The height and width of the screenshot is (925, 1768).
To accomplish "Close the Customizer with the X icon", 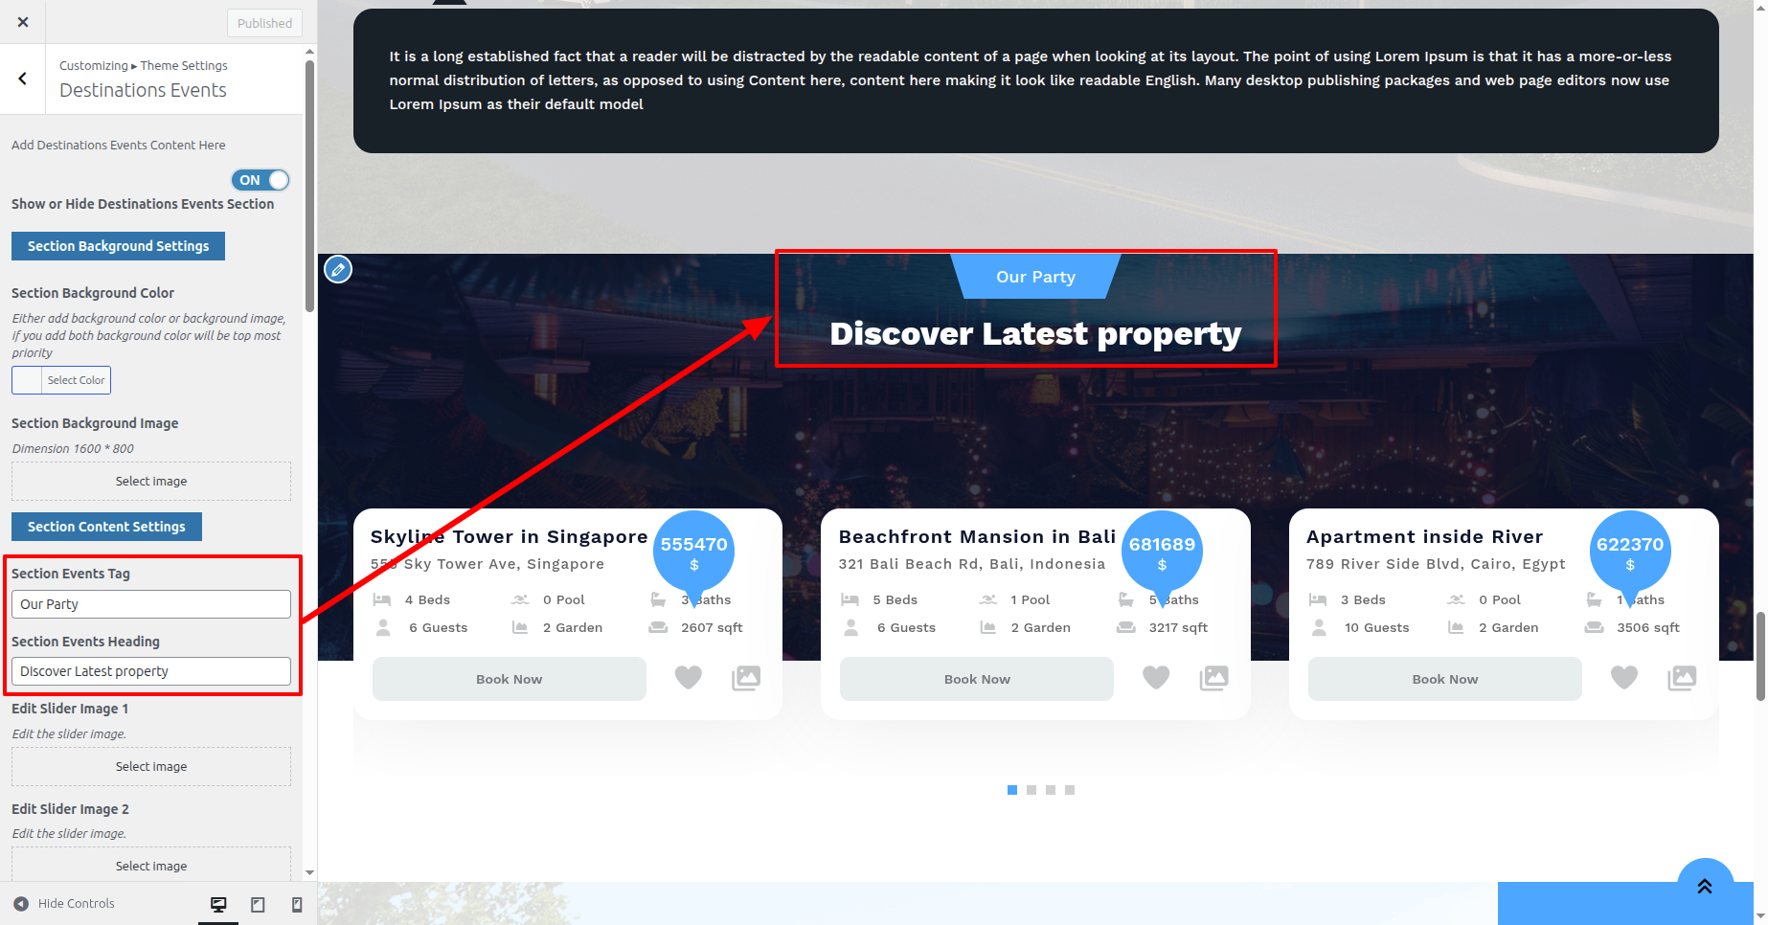I will click(x=23, y=22).
